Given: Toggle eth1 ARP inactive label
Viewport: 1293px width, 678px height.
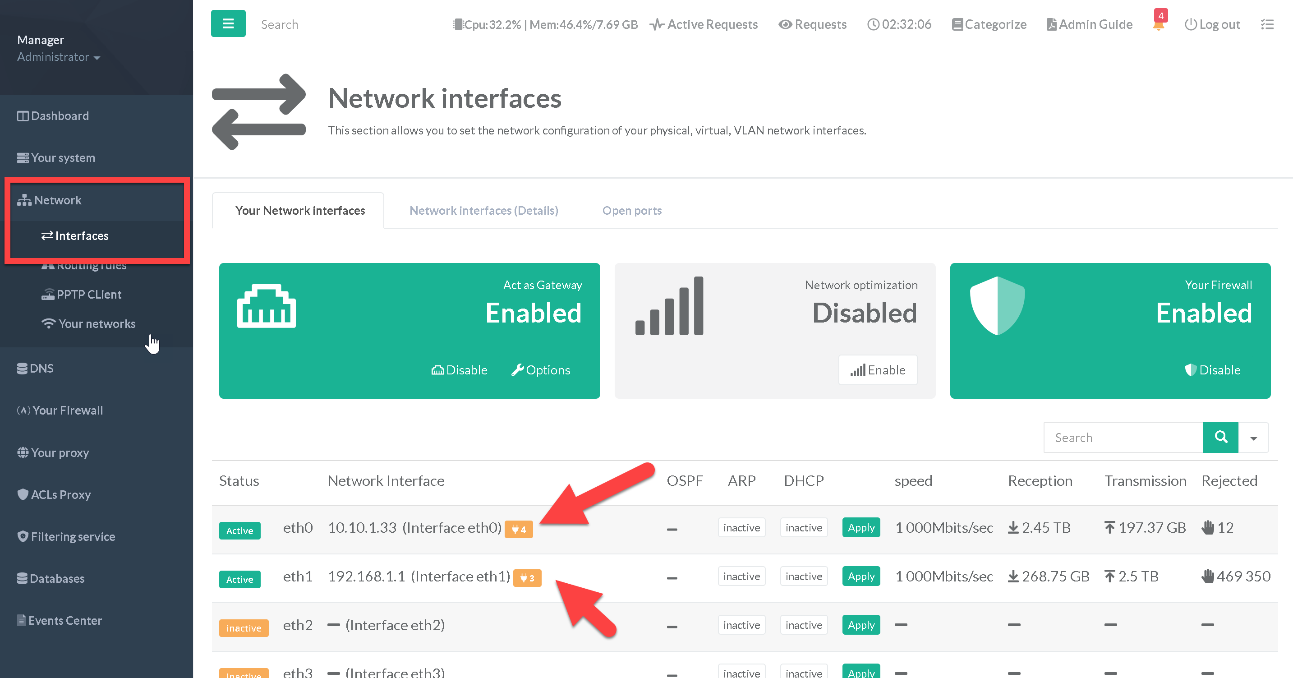Looking at the screenshot, I should pyautogui.click(x=741, y=576).
